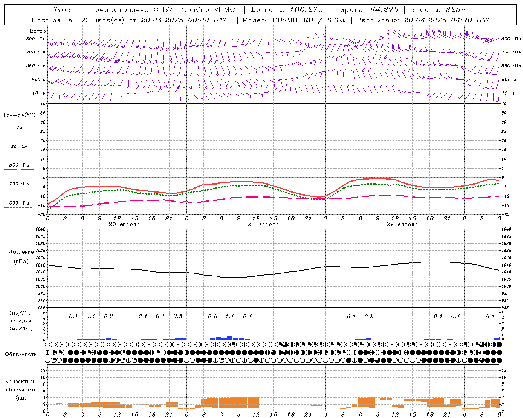Click the station name "Tura" in header
The height and width of the screenshot is (418, 523).
coord(64,10)
